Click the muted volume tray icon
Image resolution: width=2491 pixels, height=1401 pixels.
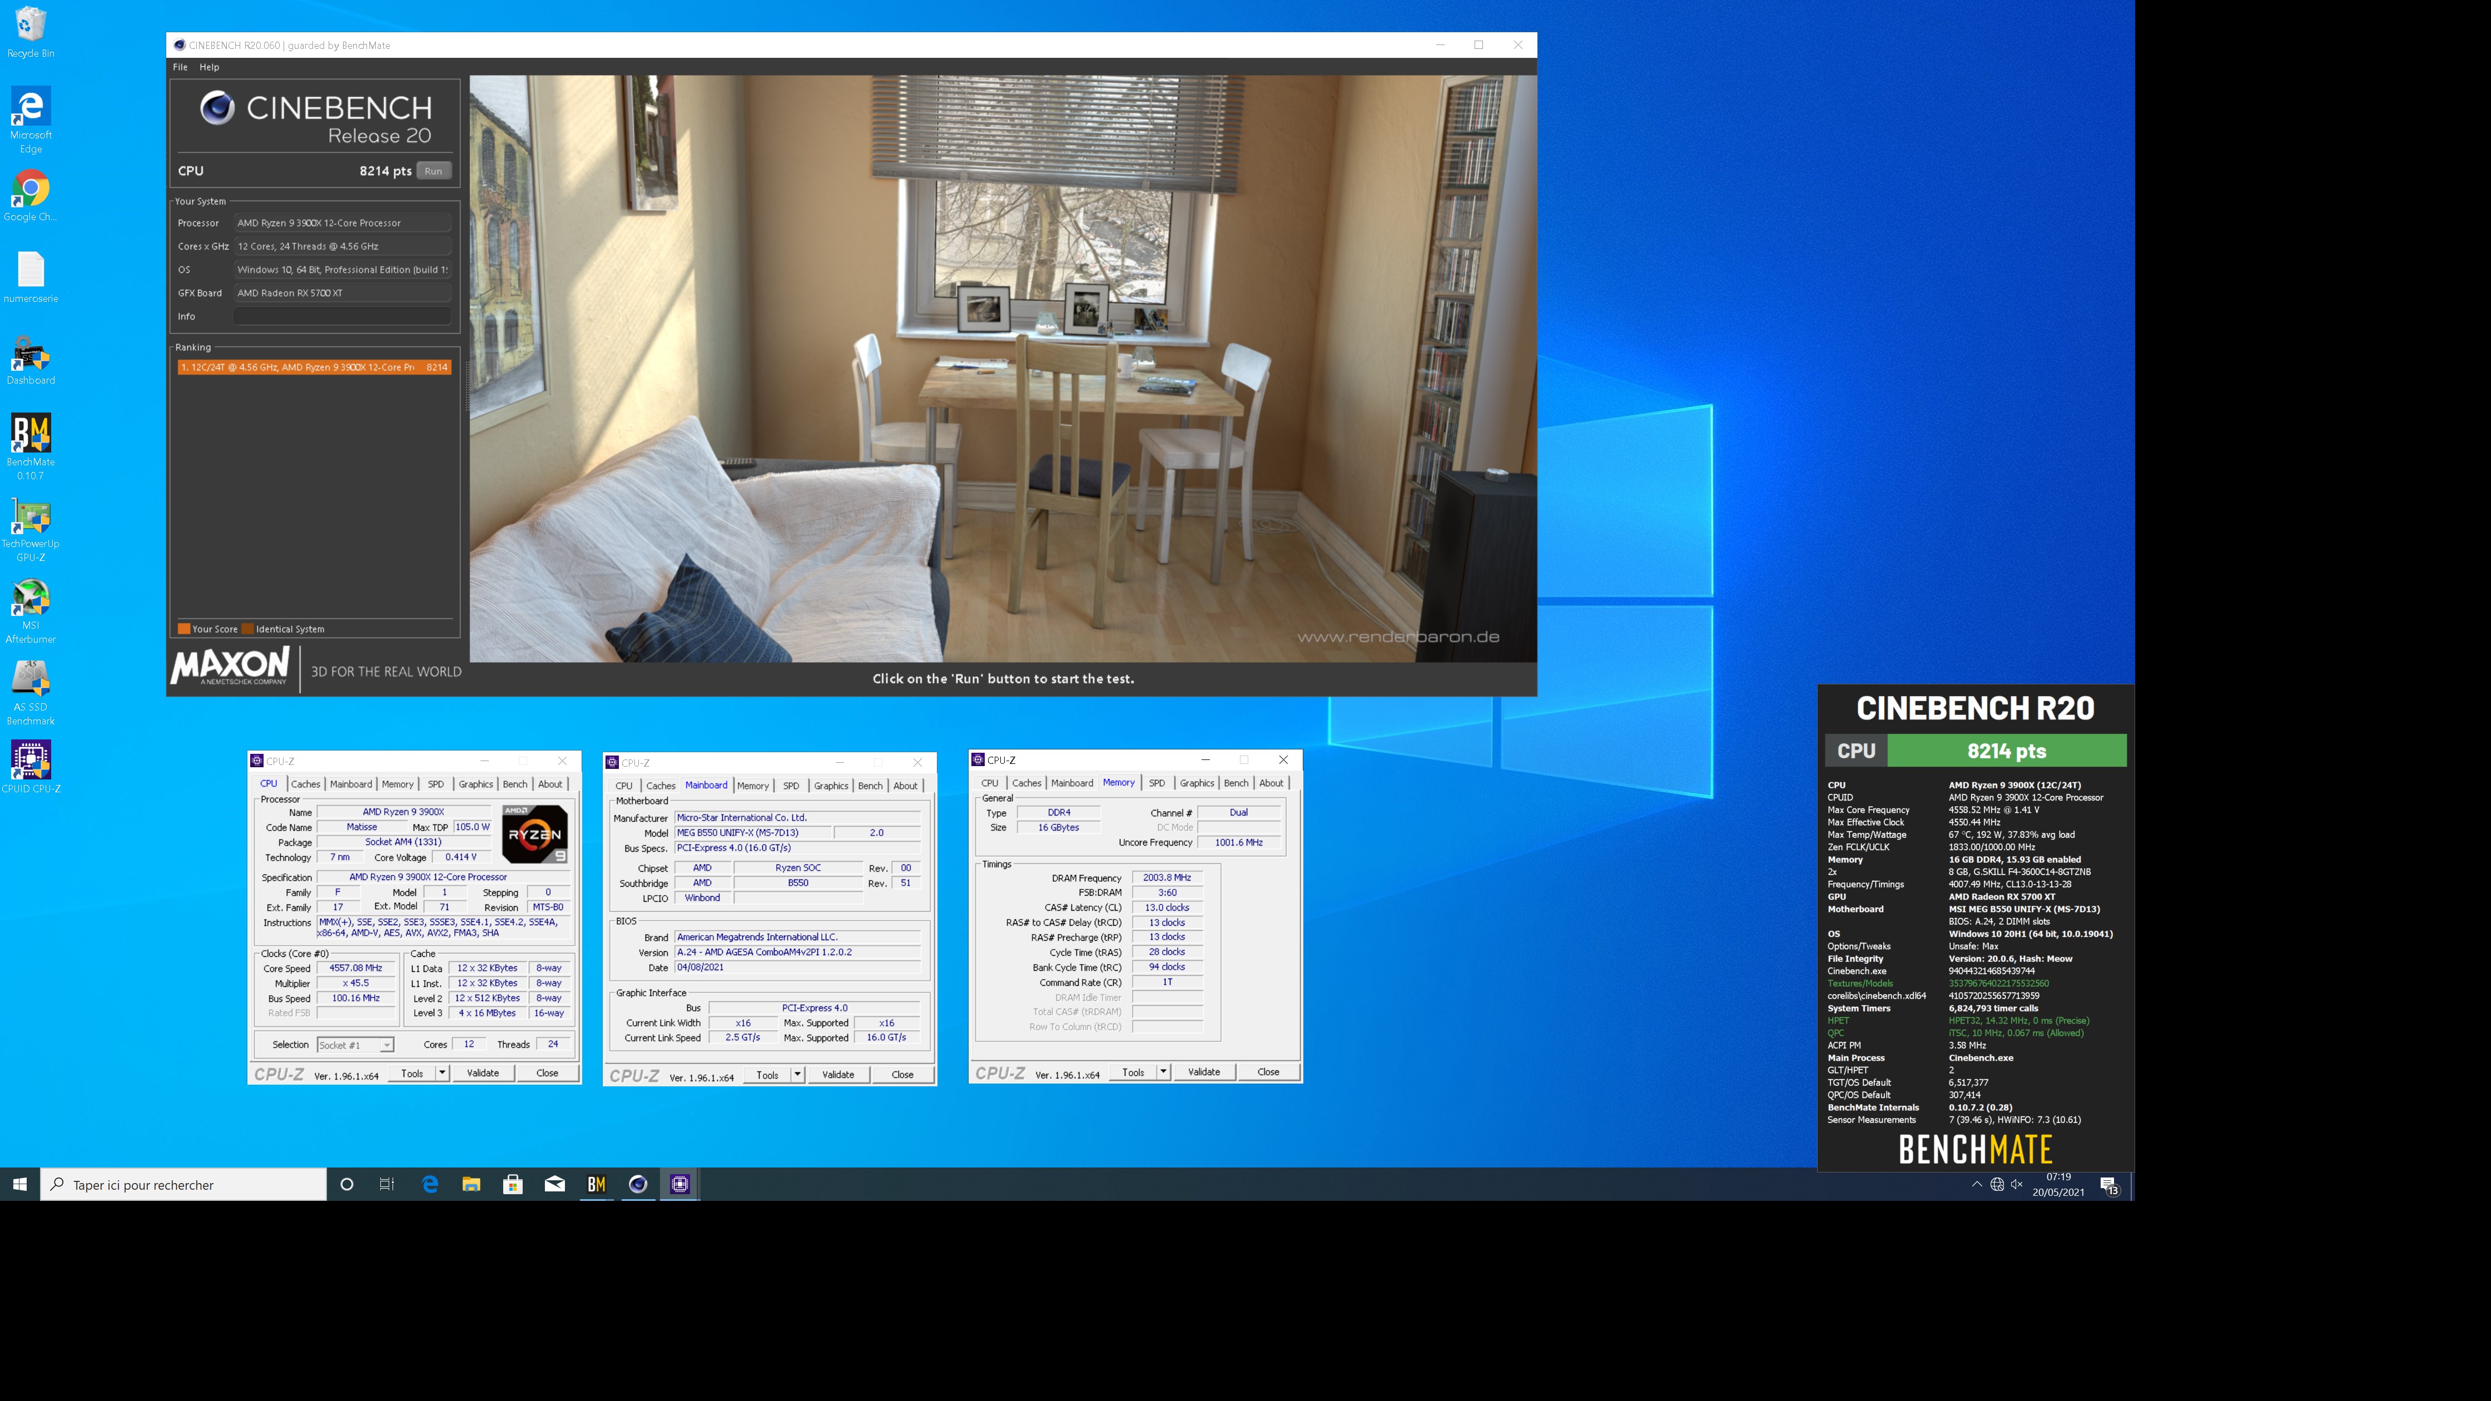tap(2016, 1184)
